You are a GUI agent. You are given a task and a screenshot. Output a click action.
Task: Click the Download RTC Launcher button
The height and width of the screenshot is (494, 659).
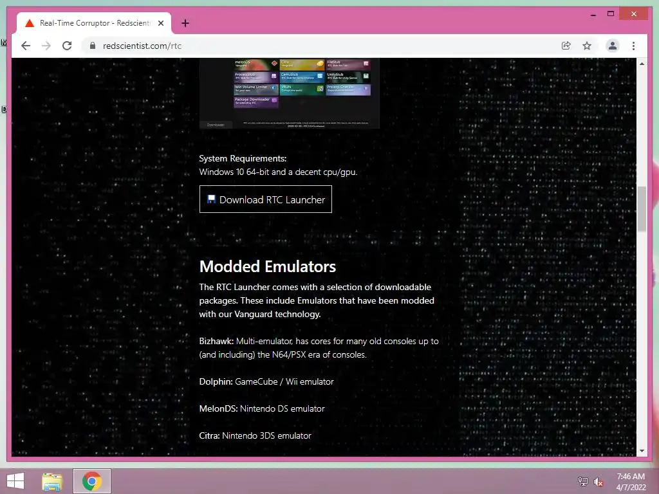tap(266, 199)
